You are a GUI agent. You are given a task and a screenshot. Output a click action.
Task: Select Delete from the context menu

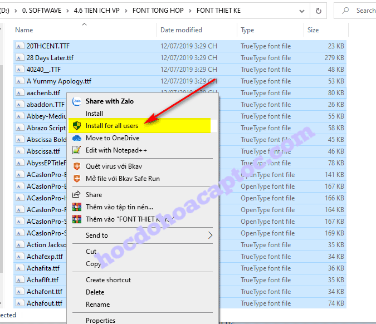[x=95, y=292]
